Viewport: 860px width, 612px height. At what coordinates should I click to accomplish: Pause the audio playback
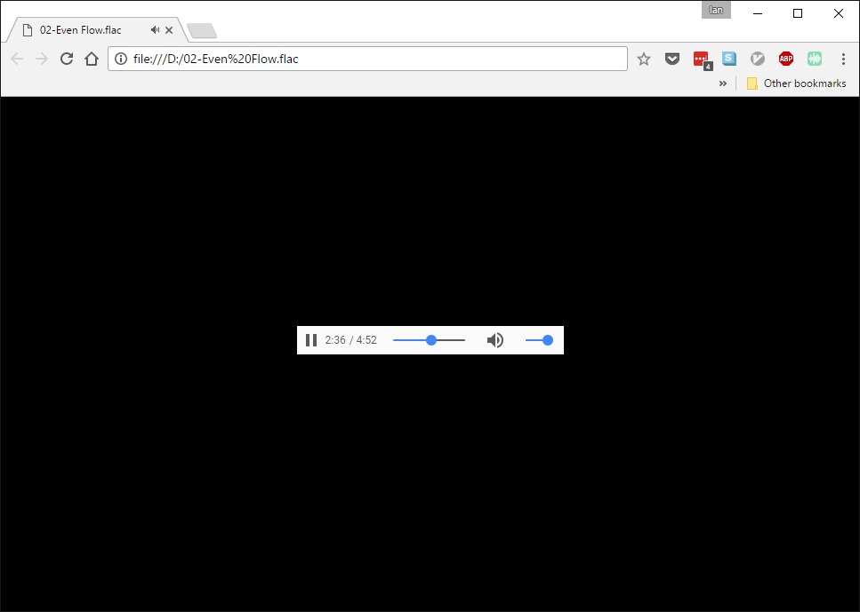[311, 340]
